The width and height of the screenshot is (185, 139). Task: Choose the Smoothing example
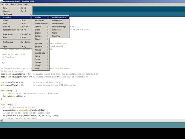(x=56, y=36)
